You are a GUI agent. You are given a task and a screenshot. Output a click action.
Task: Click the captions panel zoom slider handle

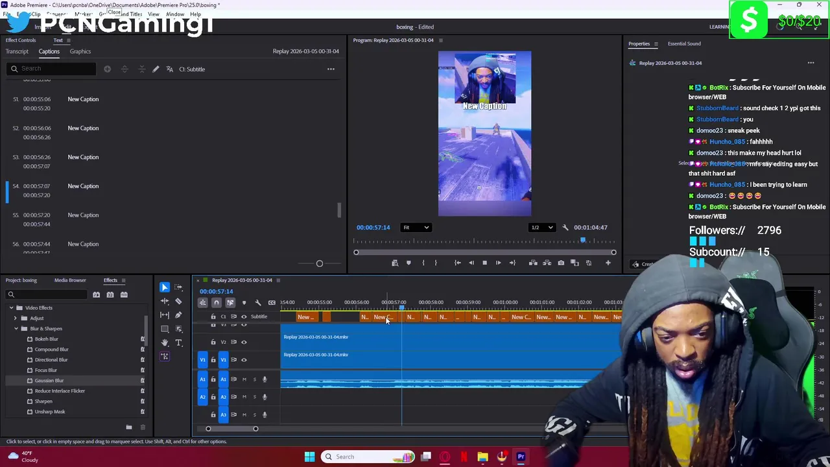319,263
